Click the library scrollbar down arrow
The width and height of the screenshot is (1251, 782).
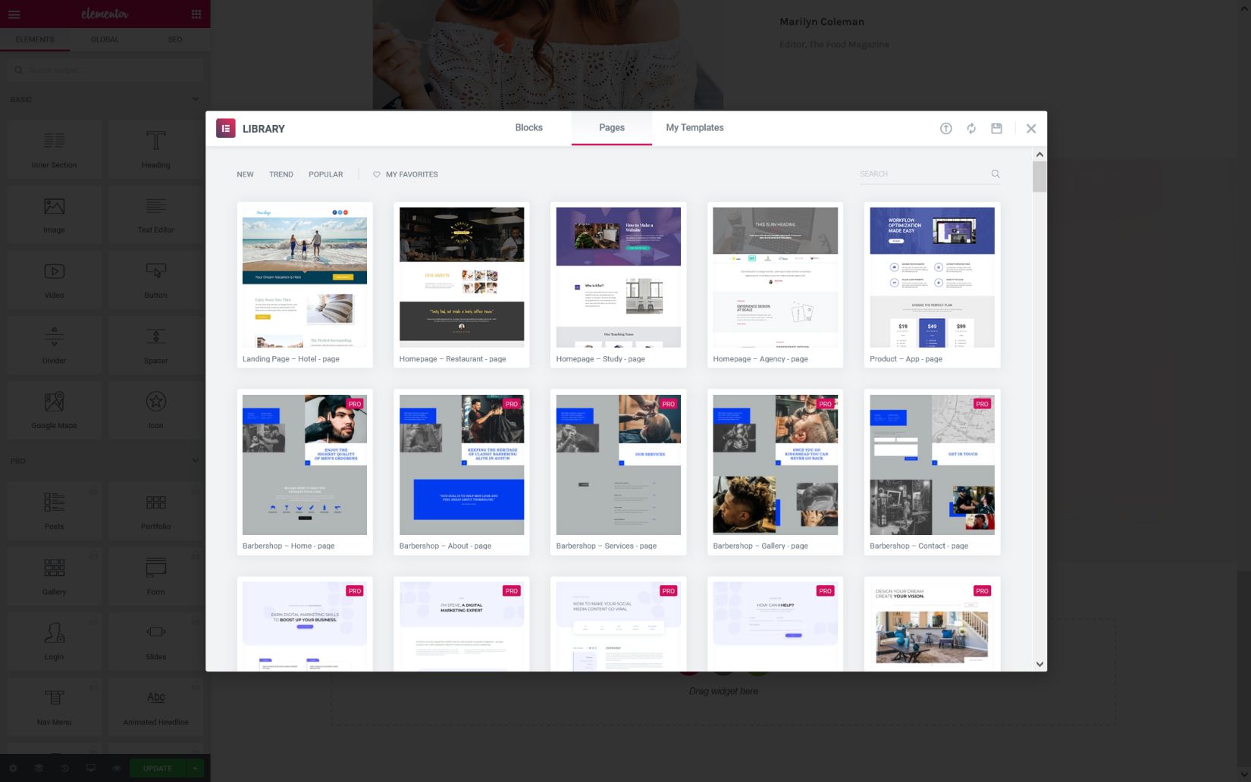coord(1039,664)
